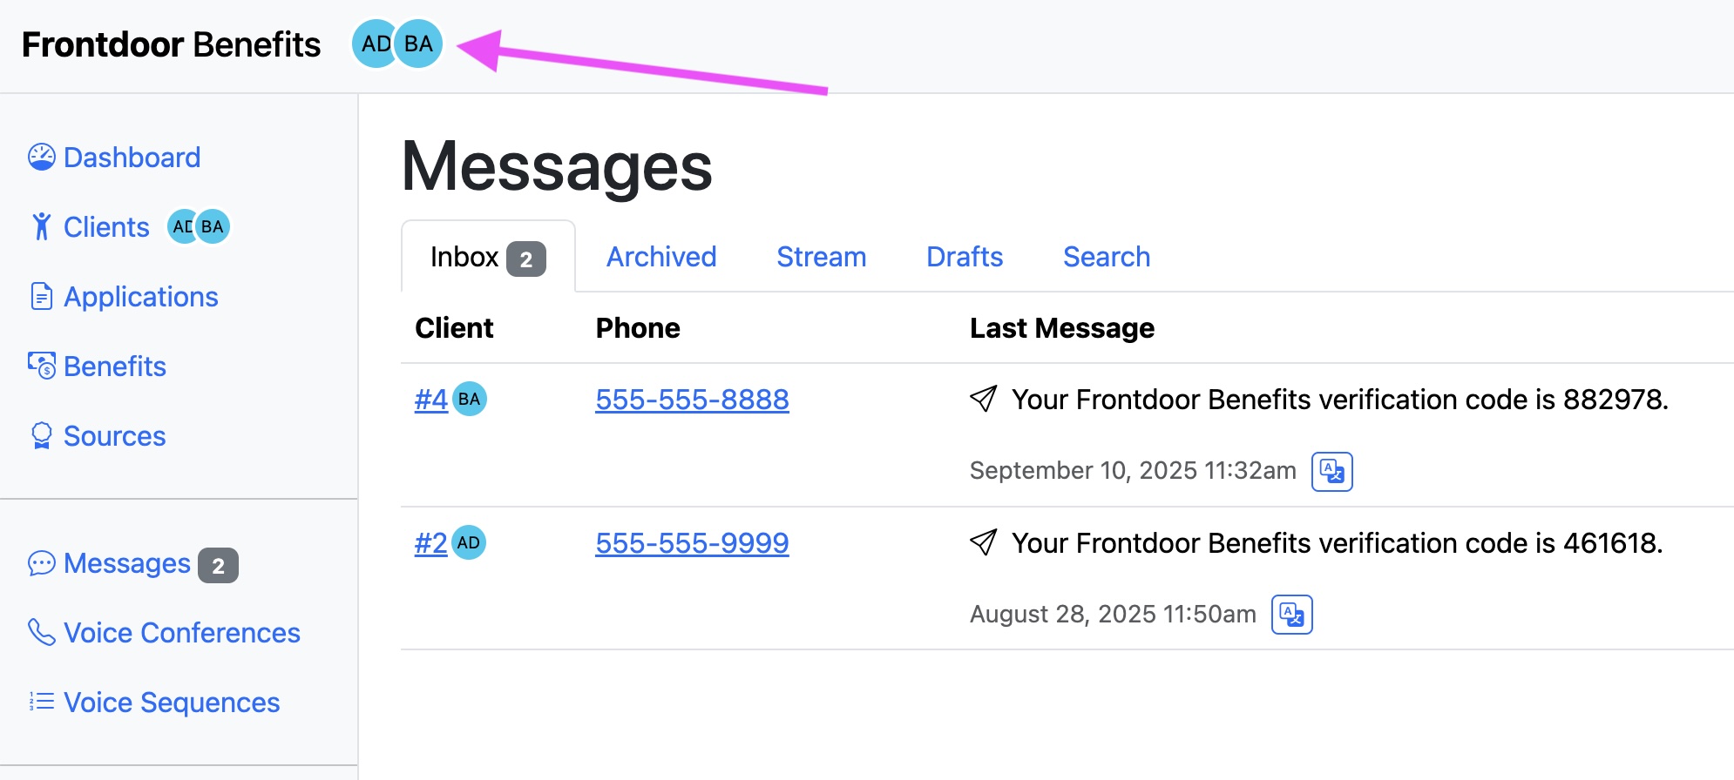Switch to the Stream tab
1734x780 pixels.
click(820, 256)
